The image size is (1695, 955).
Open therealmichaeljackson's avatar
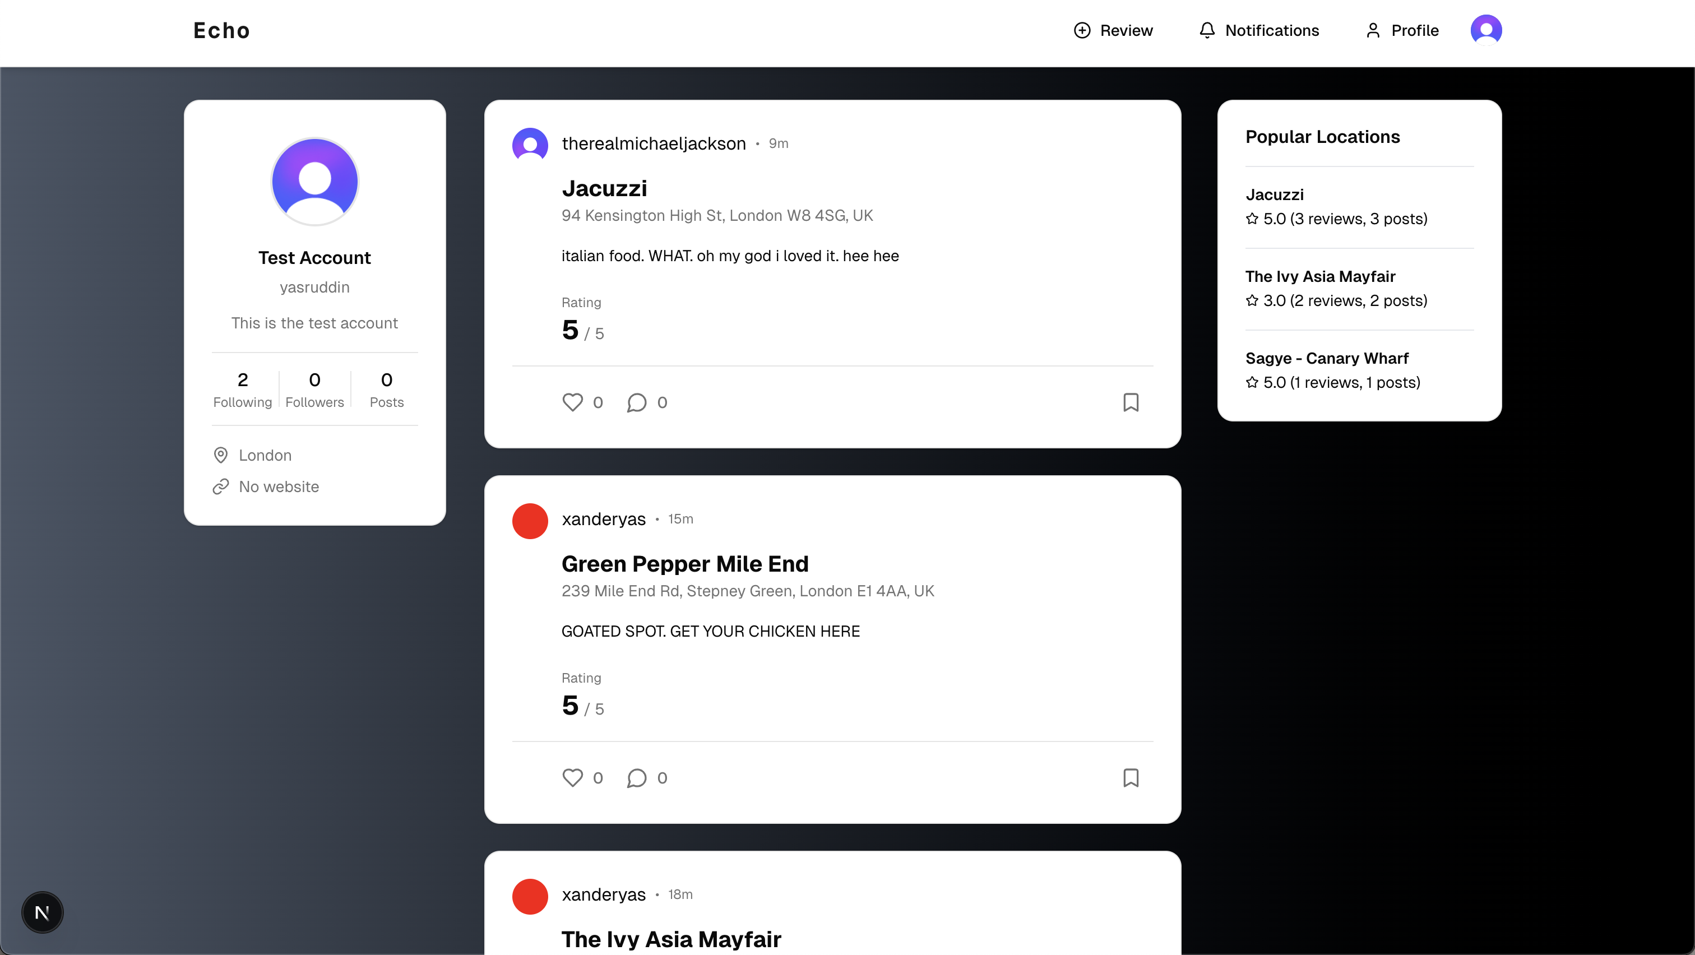coord(530,144)
